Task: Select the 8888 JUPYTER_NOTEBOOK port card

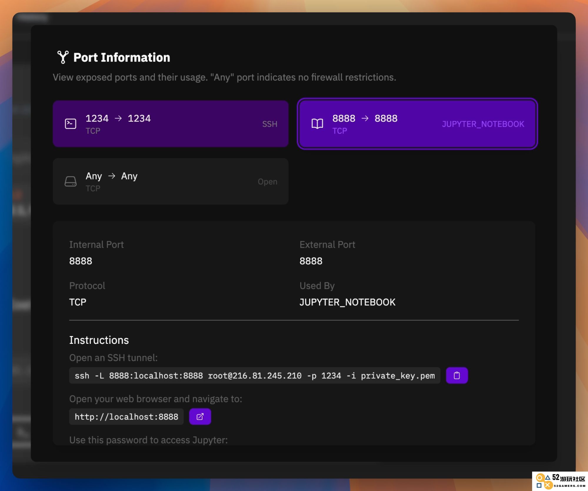Action: [x=417, y=124]
